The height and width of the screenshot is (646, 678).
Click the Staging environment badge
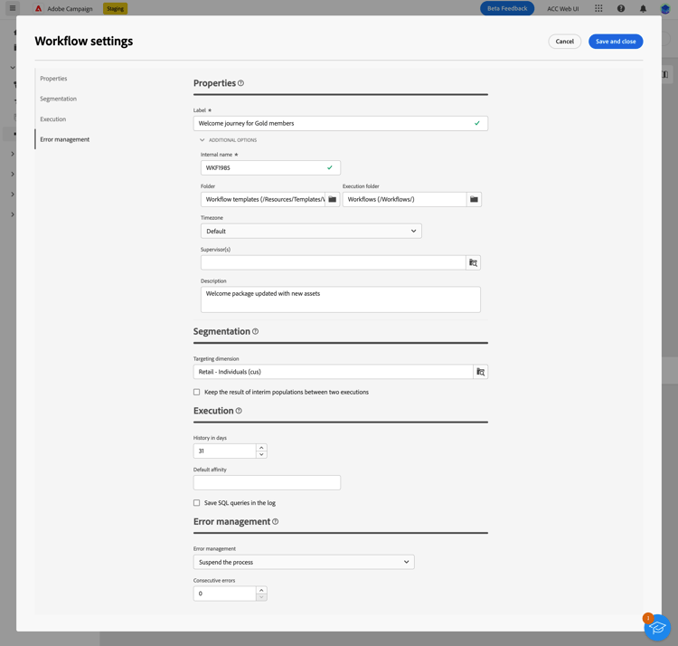coord(115,9)
